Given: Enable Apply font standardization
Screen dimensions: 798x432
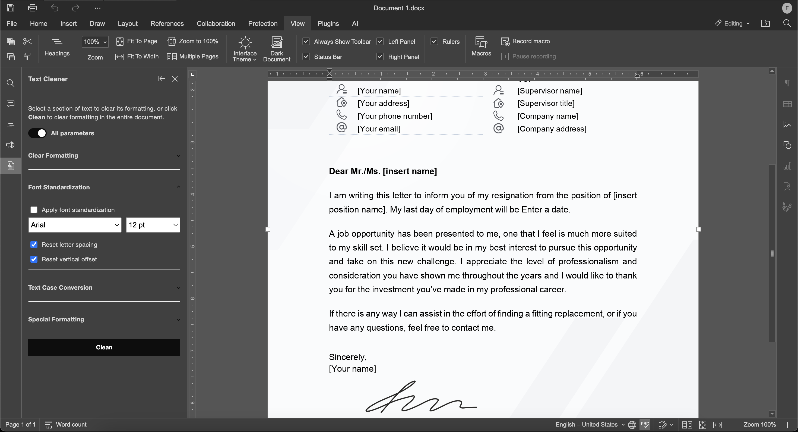Looking at the screenshot, I should click(34, 210).
